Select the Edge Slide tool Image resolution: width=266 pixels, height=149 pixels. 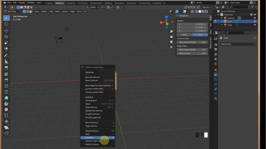click(7, 115)
